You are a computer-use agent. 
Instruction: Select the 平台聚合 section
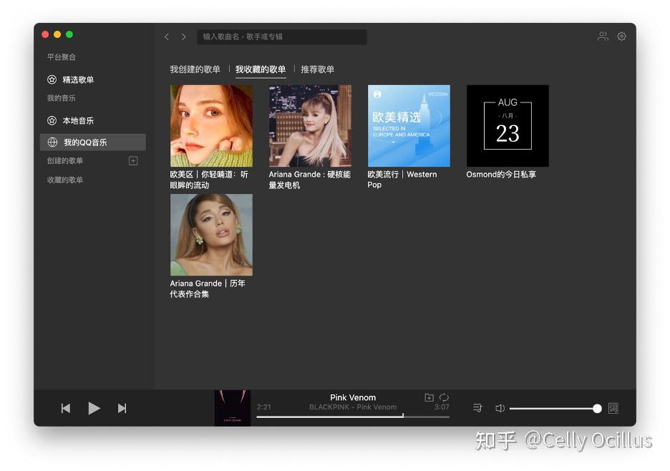62,57
